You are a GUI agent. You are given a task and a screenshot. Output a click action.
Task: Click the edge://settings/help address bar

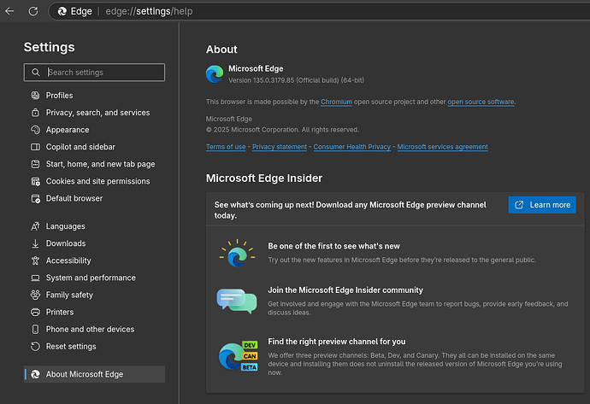pyautogui.click(x=319, y=11)
